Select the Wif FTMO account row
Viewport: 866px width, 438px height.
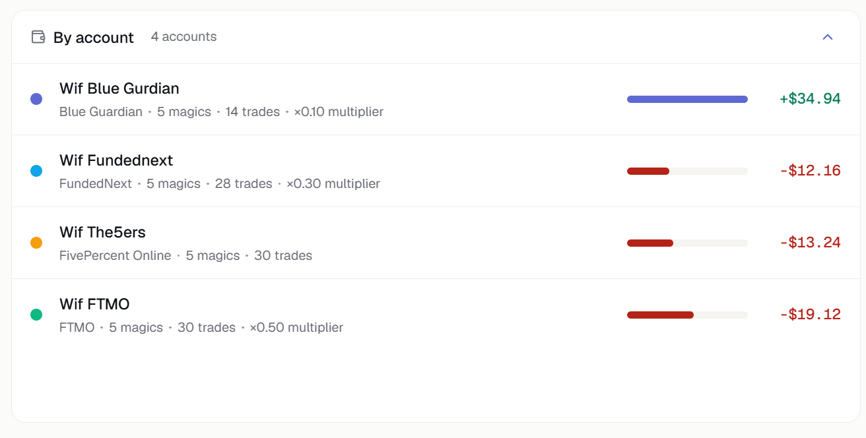(436, 315)
